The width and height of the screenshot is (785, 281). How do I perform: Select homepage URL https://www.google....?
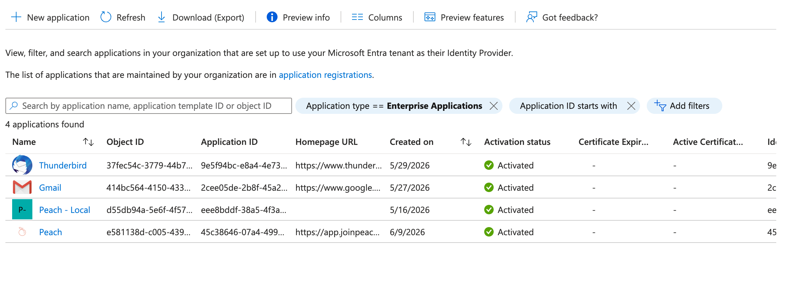(338, 188)
